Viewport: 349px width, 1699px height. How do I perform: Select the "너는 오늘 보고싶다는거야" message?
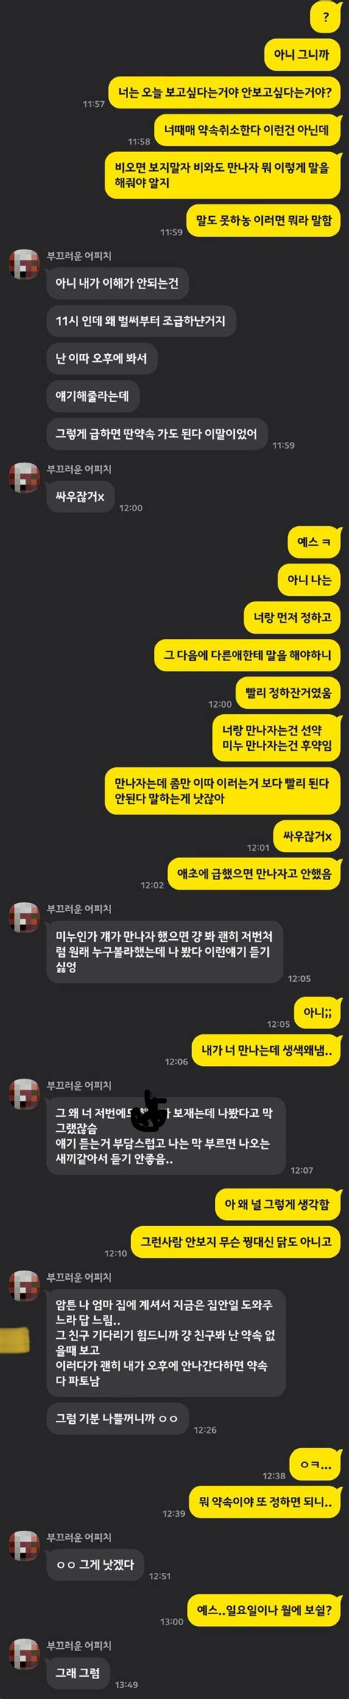225,93
